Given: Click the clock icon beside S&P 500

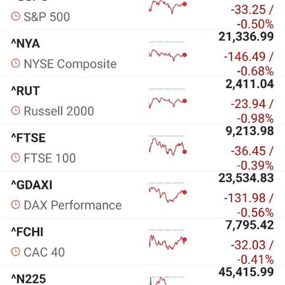Looking at the screenshot, I should [16, 17].
